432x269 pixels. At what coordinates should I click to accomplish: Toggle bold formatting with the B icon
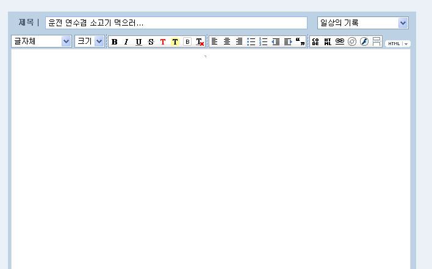[x=114, y=42]
